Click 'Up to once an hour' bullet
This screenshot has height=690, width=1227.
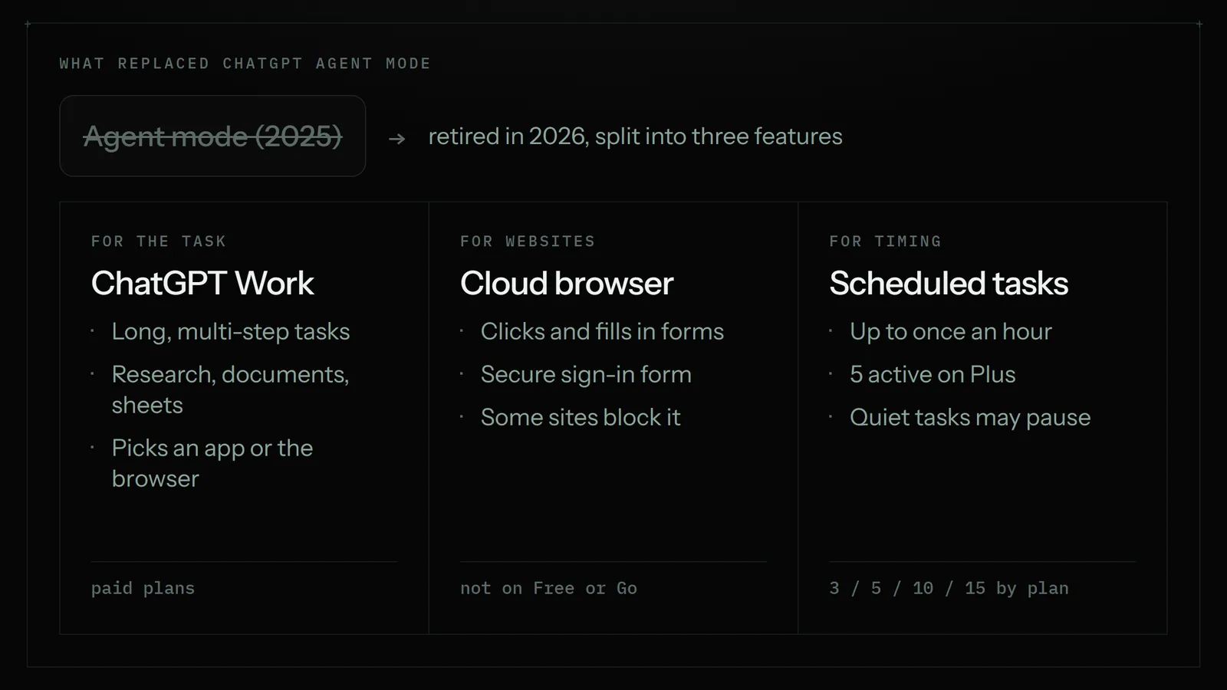951,331
